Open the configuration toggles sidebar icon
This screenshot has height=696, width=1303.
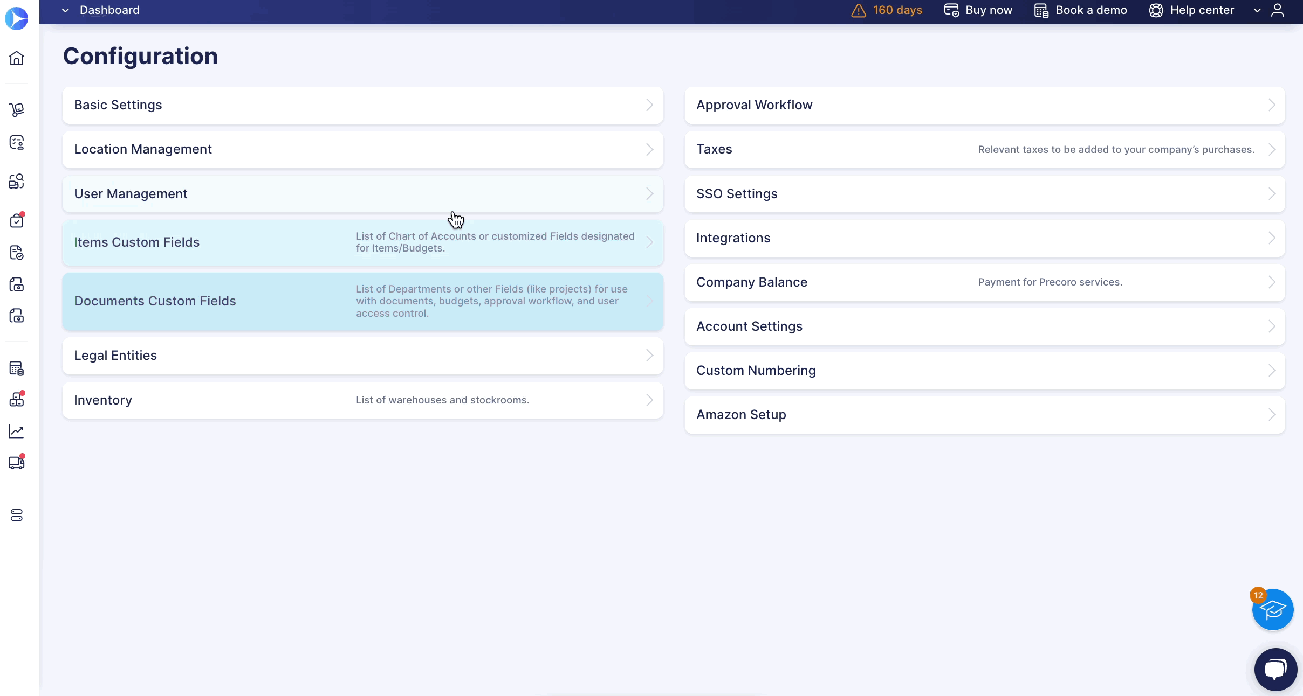(17, 516)
